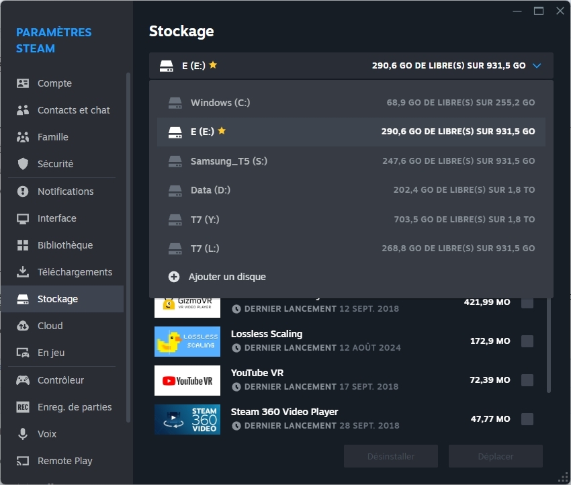Viewport: 571px width, 485px height.
Task: Collapse the drive selector chevron
Action: [x=536, y=66]
